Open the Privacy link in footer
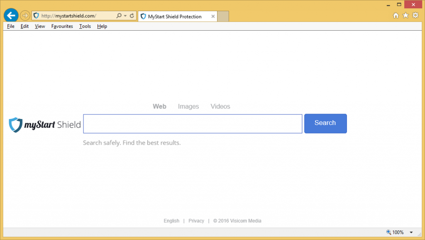 click(x=196, y=221)
